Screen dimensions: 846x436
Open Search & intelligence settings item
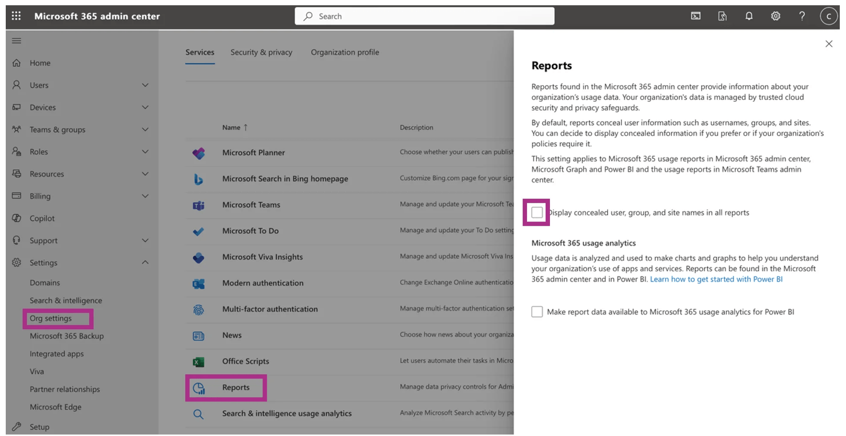66,300
